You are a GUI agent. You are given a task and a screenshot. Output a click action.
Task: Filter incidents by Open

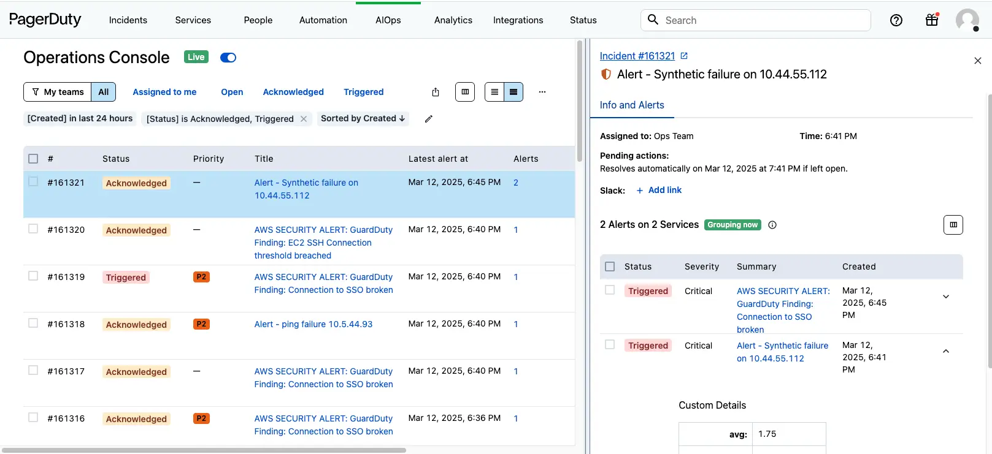(232, 92)
